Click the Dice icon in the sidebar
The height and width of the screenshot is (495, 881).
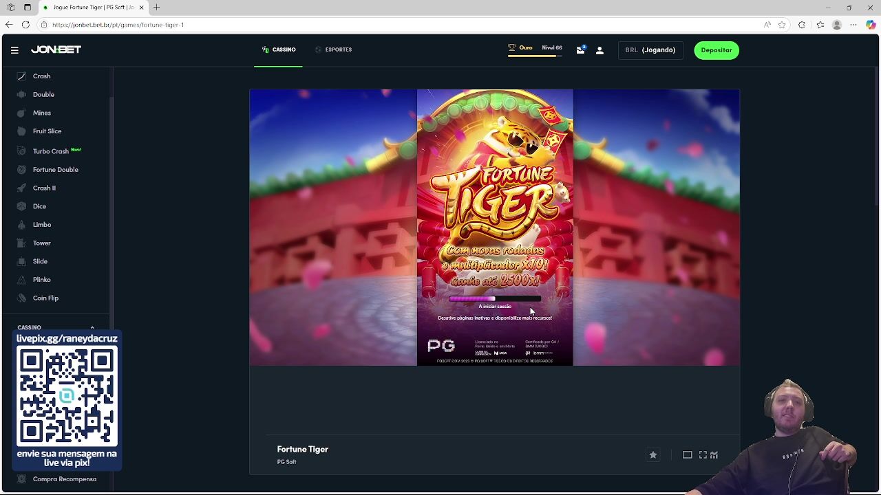pyautogui.click(x=21, y=206)
